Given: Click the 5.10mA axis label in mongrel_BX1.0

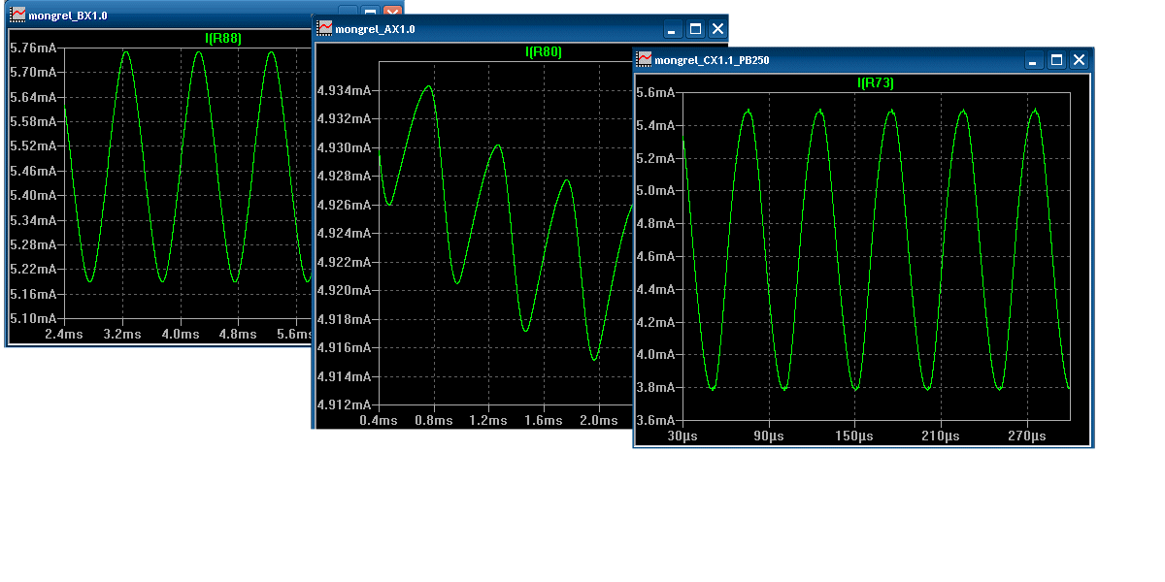Looking at the screenshot, I should (x=32, y=318).
